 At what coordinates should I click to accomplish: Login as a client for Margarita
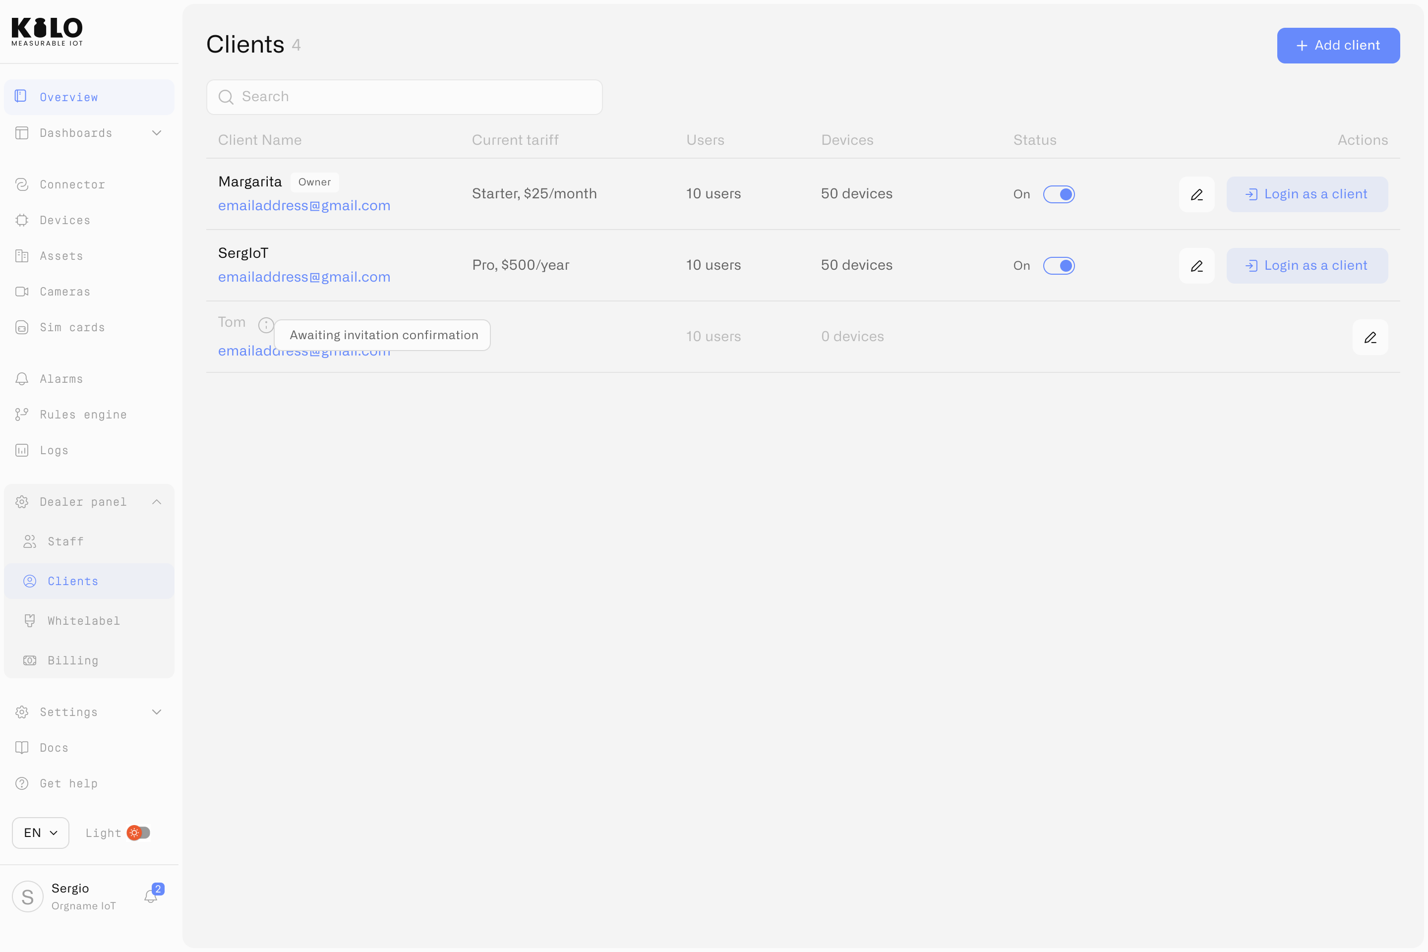(1307, 194)
